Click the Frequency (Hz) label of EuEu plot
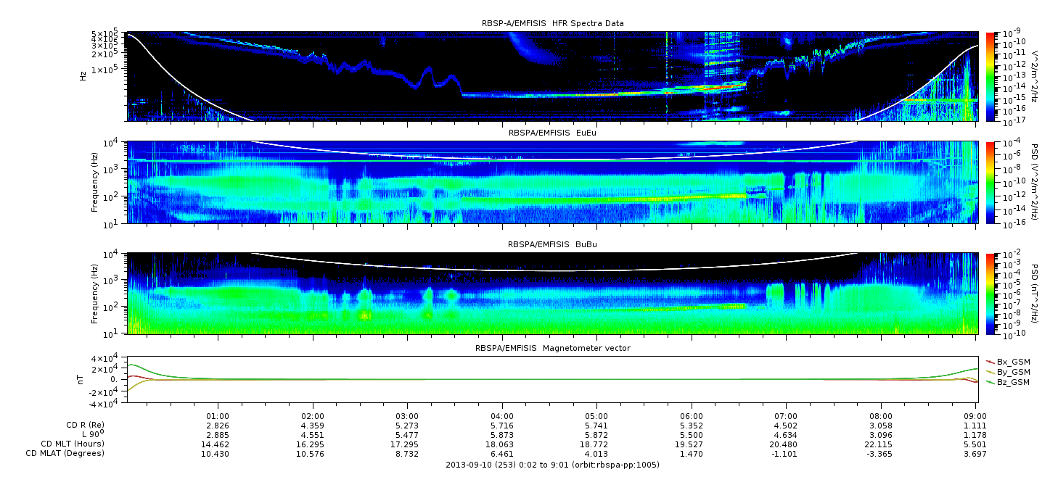This screenshot has width=1050, height=477. coord(94,182)
